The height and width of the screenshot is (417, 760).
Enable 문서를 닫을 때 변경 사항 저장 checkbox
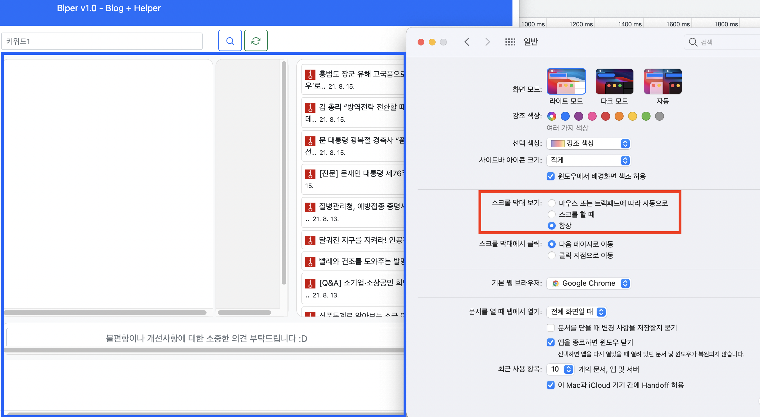(550, 328)
